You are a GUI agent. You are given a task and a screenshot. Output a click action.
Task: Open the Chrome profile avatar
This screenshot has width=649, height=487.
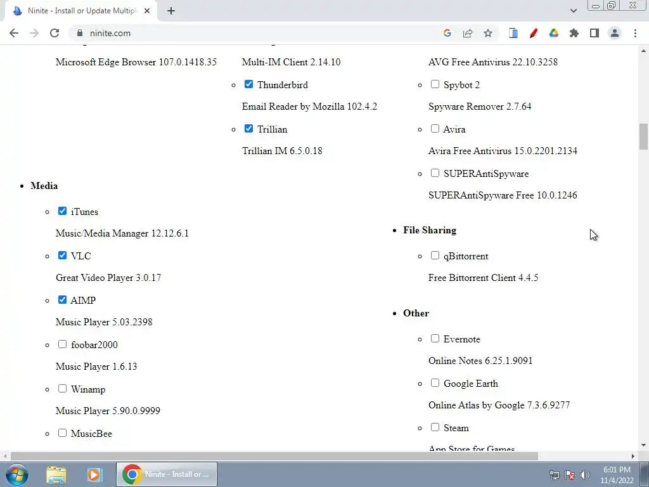[x=615, y=33]
